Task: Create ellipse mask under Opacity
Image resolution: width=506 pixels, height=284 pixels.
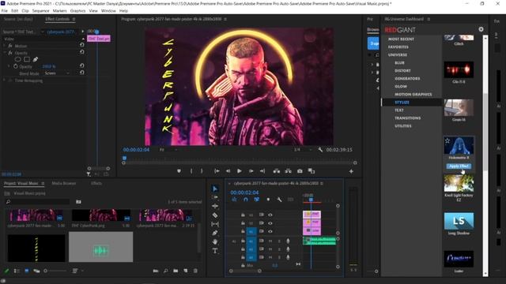Action: 18,59
